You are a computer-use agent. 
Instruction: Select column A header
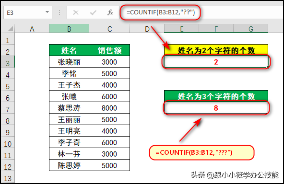click(32, 29)
